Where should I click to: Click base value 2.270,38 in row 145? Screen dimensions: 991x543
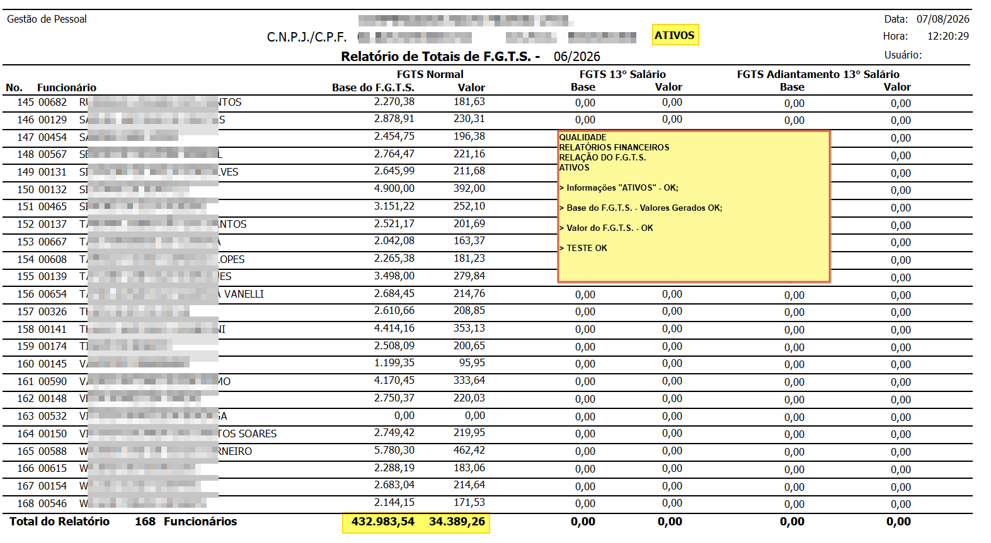[394, 101]
